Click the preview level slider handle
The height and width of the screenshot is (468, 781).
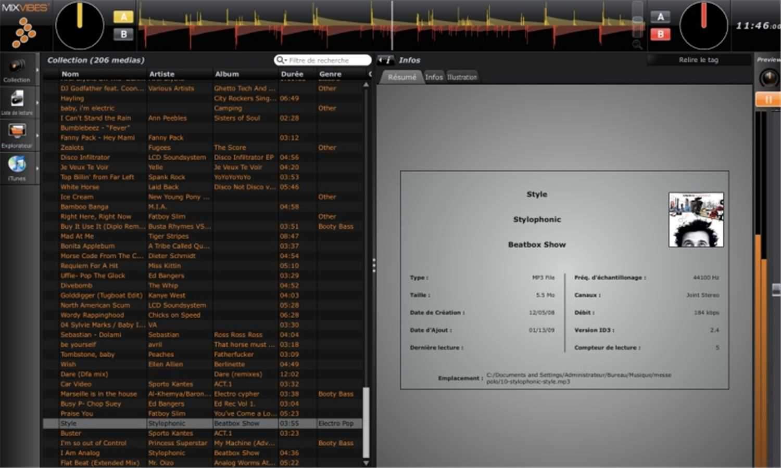click(776, 289)
